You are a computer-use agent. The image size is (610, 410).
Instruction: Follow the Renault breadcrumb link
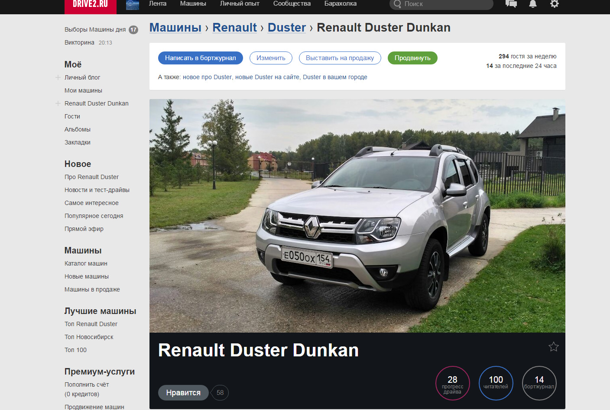pos(235,27)
